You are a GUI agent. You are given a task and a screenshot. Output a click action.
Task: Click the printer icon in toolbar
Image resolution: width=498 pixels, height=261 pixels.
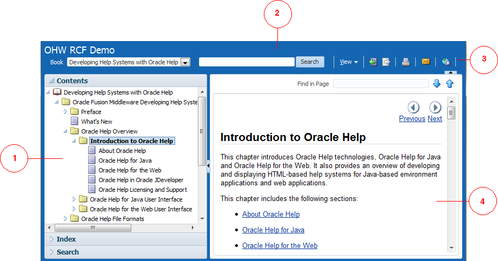[406, 62]
